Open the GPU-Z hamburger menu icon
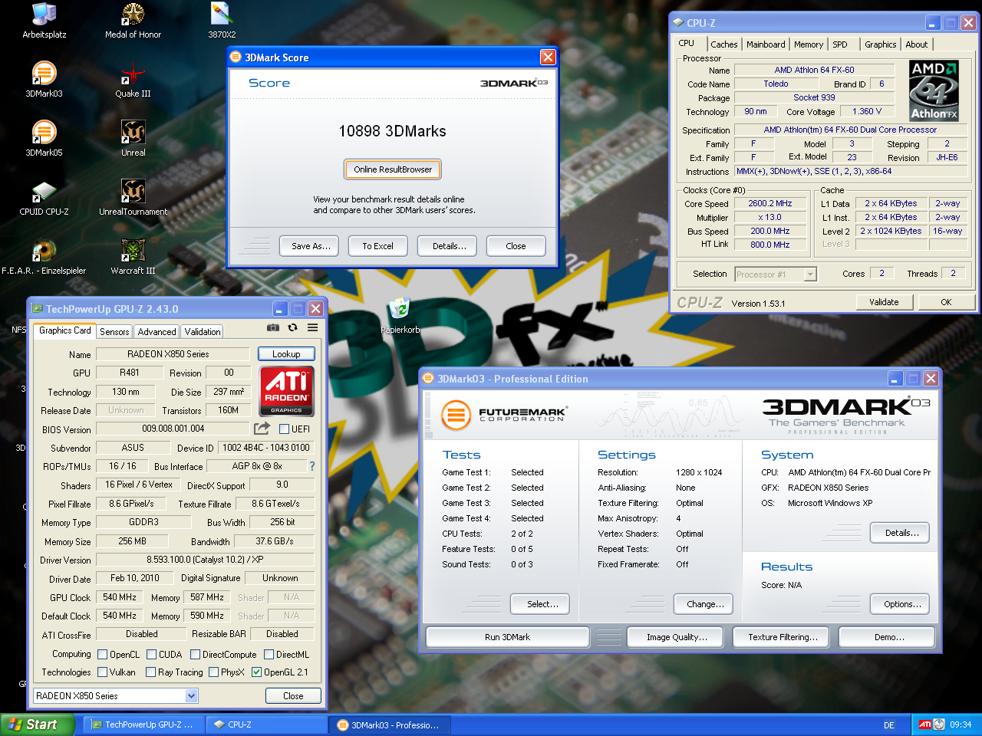 pyautogui.click(x=313, y=327)
